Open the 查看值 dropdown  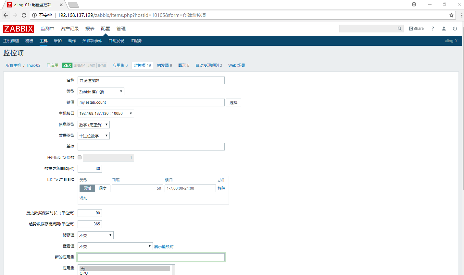coord(115,246)
